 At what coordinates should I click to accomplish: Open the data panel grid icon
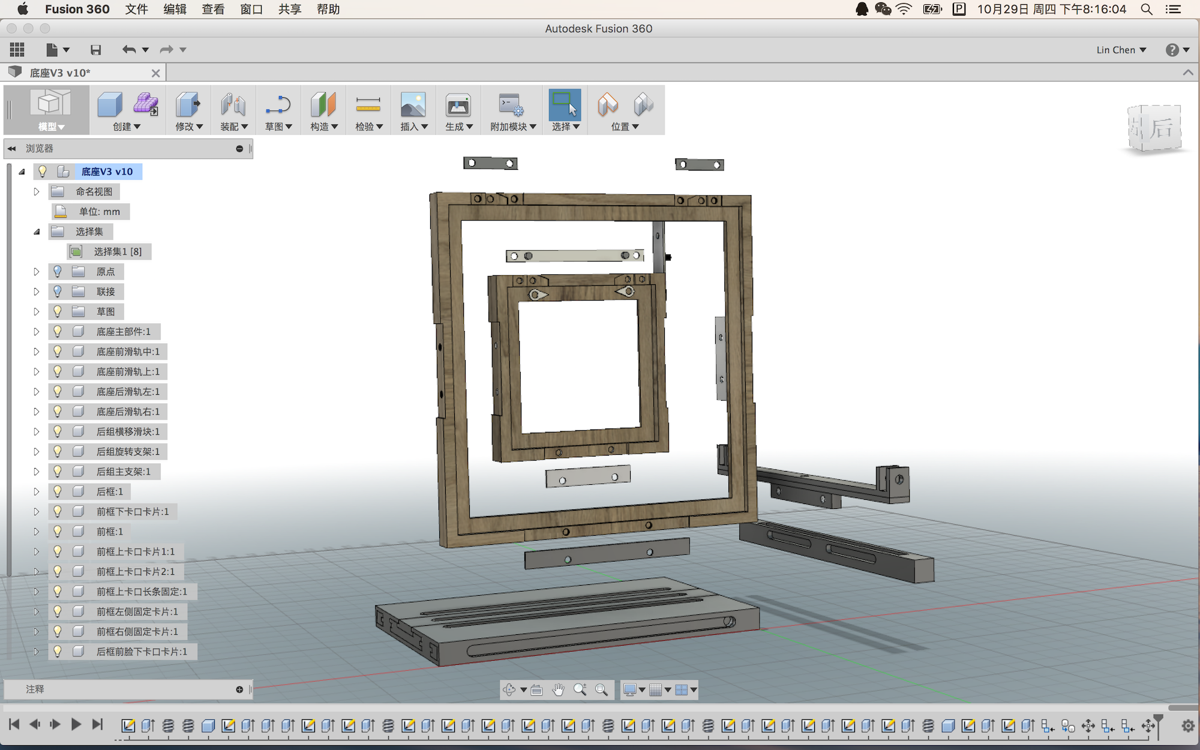pyautogui.click(x=17, y=50)
